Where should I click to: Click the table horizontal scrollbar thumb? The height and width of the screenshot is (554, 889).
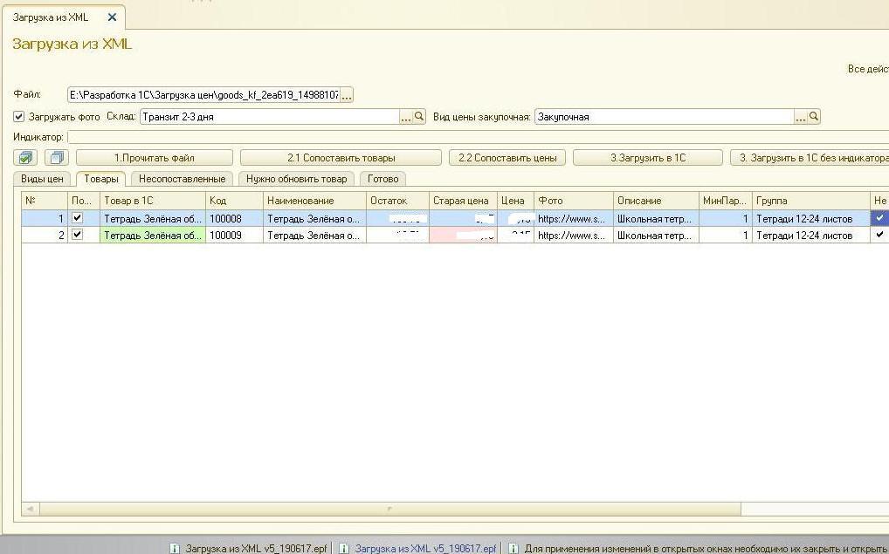coord(389,509)
